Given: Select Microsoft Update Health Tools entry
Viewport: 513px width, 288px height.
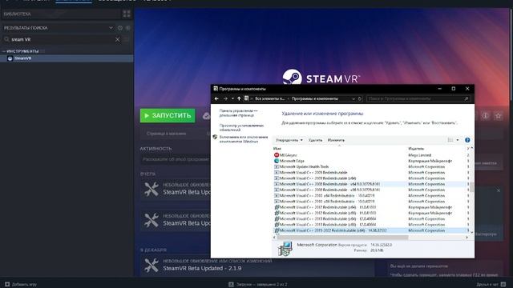Looking at the screenshot, I should tap(371, 167).
